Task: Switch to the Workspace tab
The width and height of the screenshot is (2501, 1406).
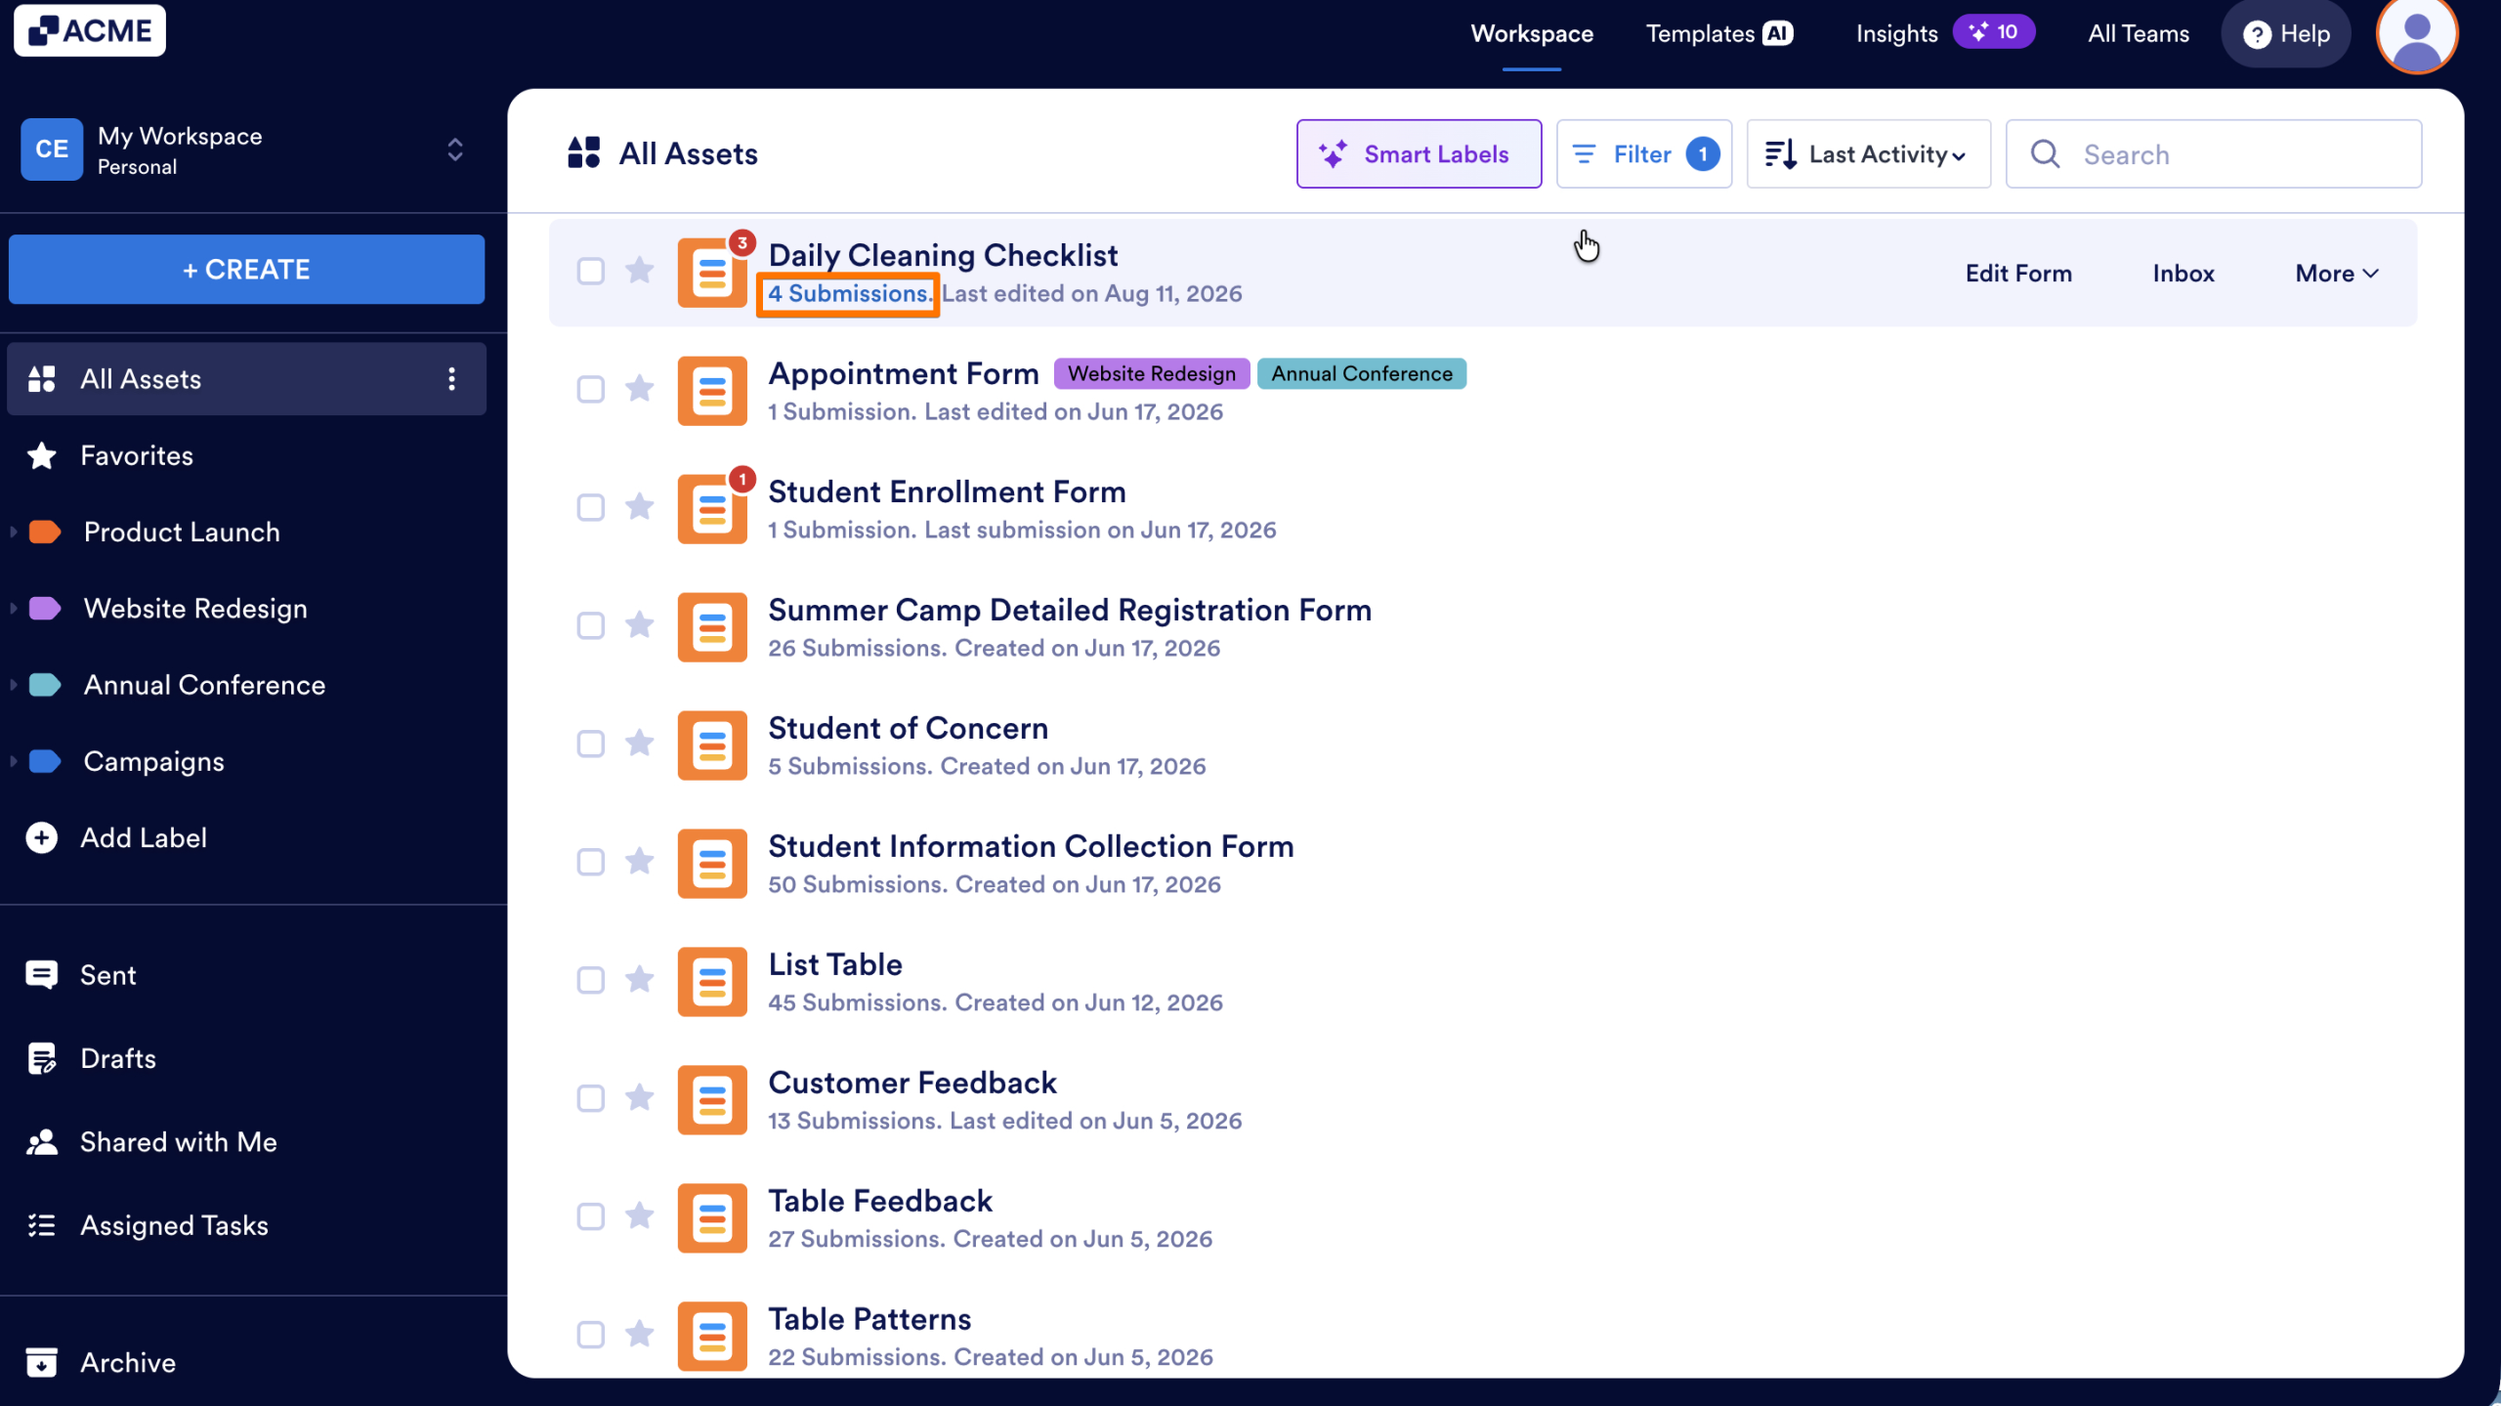Action: tap(1532, 34)
